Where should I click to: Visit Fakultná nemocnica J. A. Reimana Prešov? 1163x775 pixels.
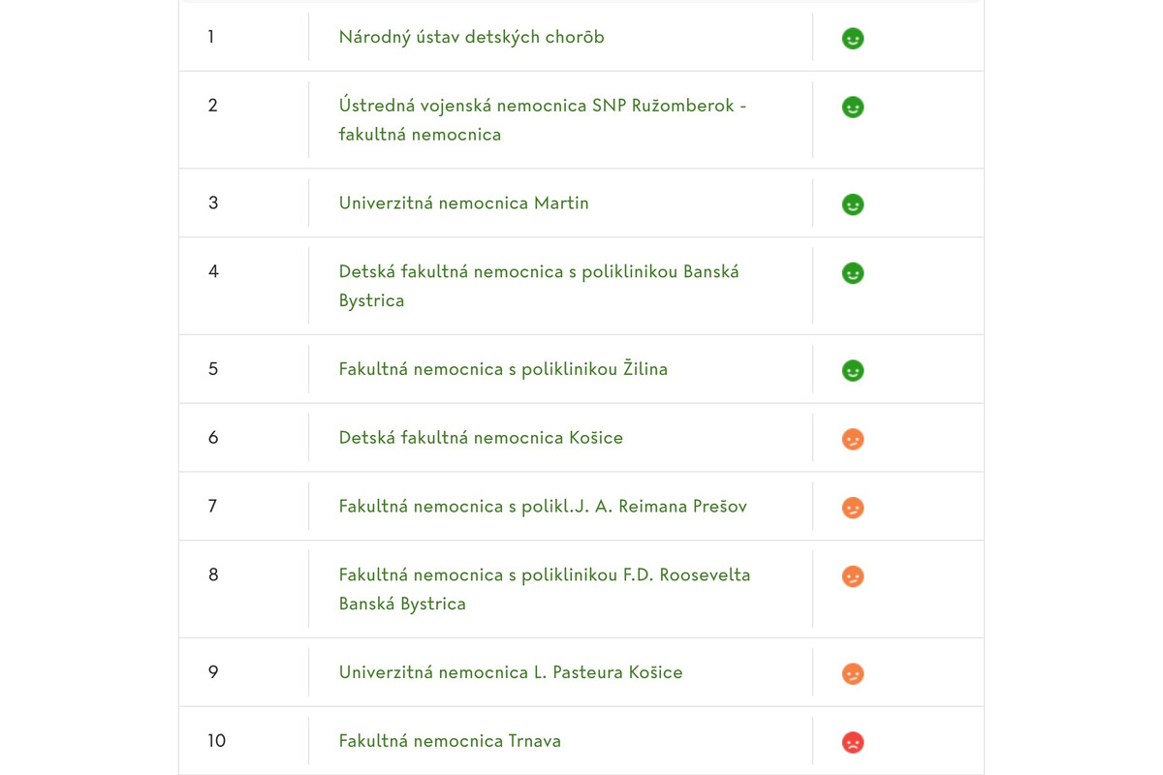(x=542, y=507)
